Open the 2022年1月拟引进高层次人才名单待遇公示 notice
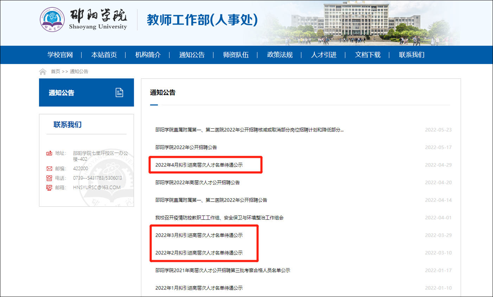This screenshot has height=297, width=493. pyautogui.click(x=199, y=288)
